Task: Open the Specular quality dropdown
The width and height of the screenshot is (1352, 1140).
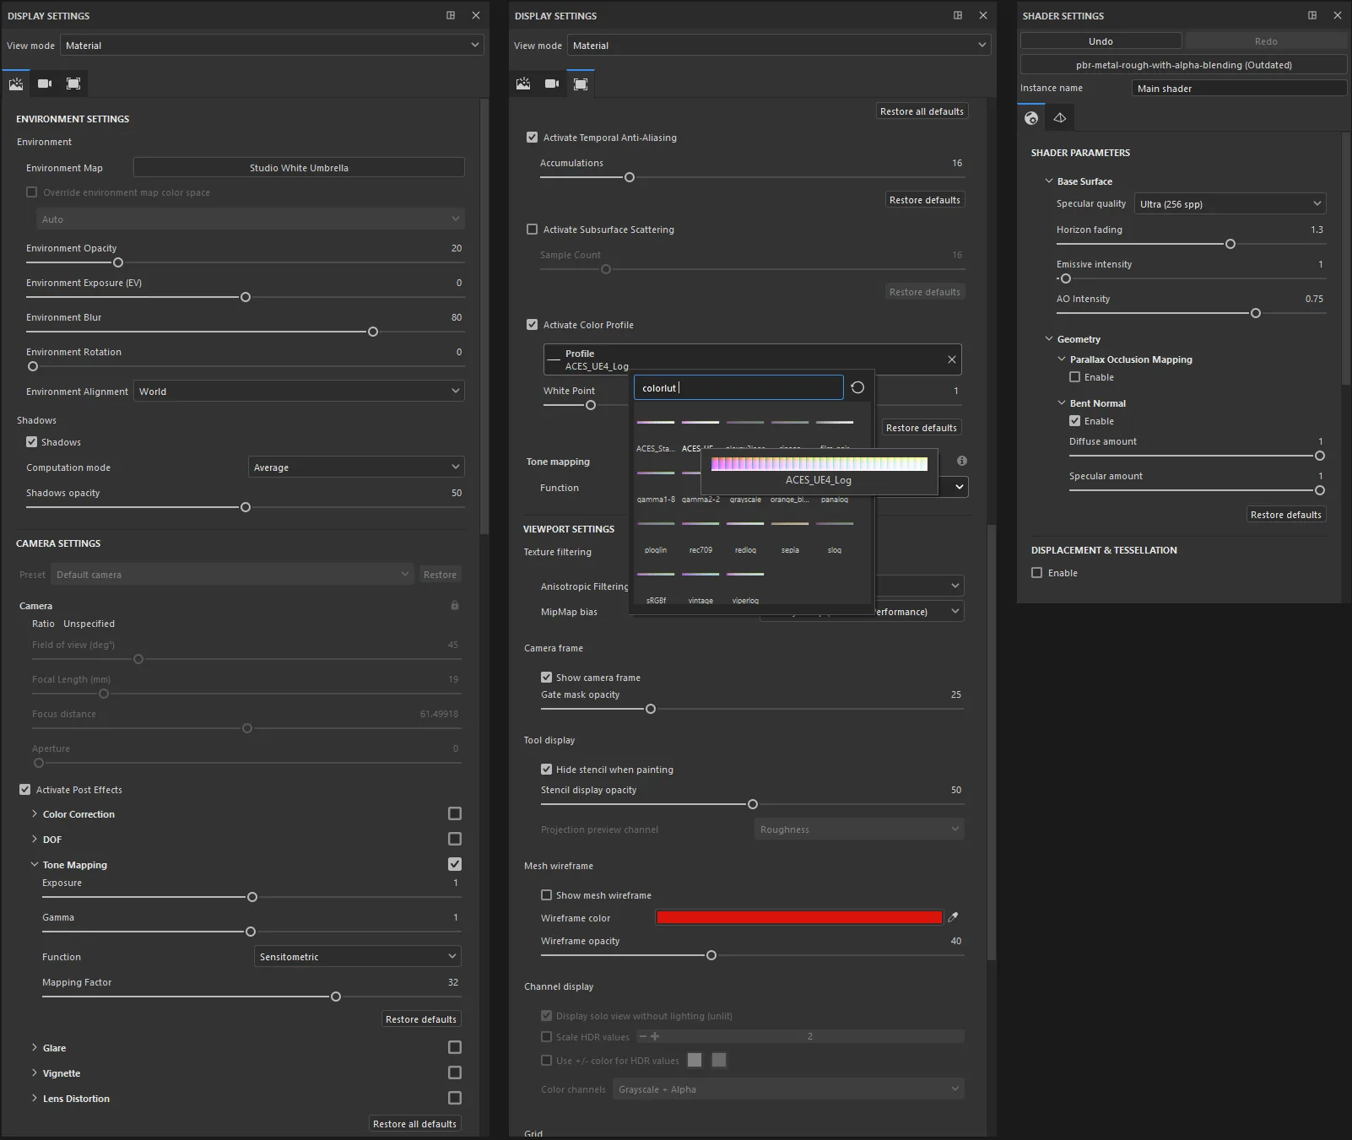Action: tap(1230, 203)
